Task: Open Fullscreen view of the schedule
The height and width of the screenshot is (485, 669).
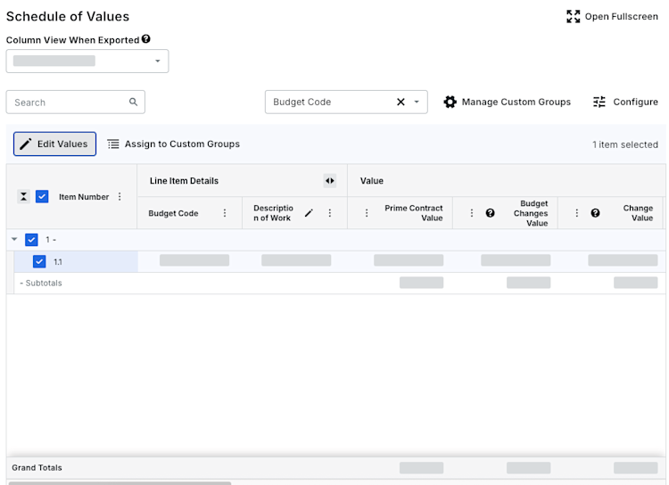Action: (x=612, y=17)
